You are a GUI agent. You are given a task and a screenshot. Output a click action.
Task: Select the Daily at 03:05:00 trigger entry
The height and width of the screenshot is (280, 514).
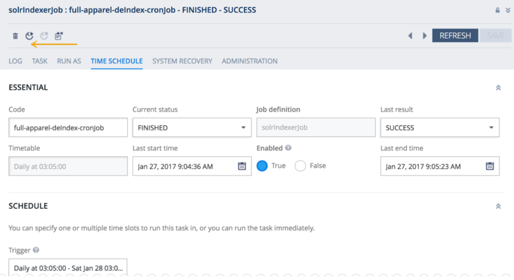[x=68, y=268]
